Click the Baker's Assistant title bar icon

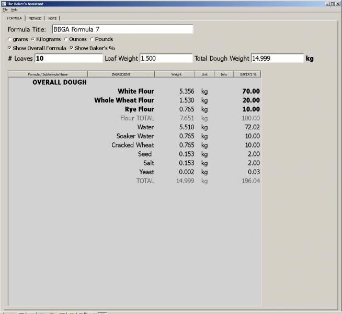[x=3, y=3]
